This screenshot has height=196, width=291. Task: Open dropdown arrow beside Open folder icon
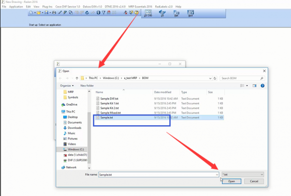[43, 13]
